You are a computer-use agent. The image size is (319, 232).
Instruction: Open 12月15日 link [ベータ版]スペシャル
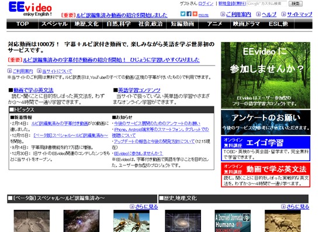coord(71,136)
